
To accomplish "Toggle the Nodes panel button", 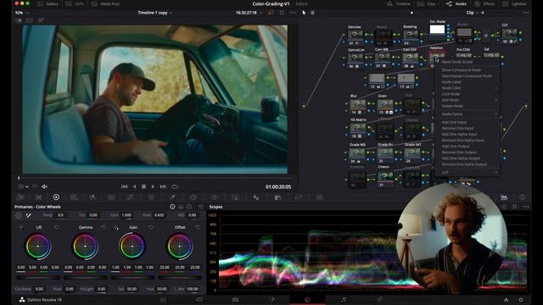I will coord(456,3).
